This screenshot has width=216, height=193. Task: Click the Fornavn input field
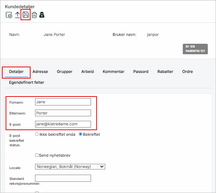(x=63, y=102)
